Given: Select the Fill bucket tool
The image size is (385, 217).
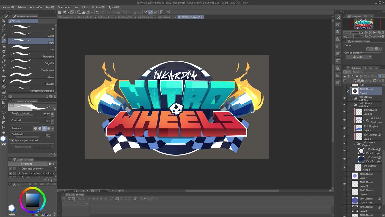Looking at the screenshot, I should pos(4,76).
